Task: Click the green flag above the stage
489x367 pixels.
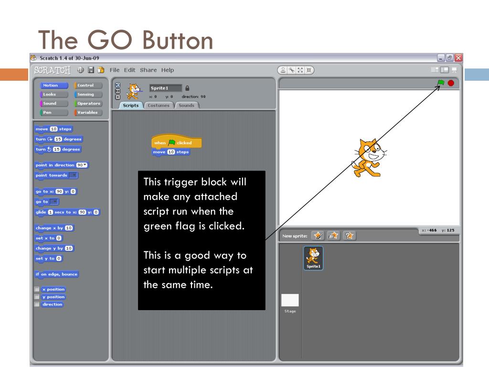Action: tap(441, 83)
